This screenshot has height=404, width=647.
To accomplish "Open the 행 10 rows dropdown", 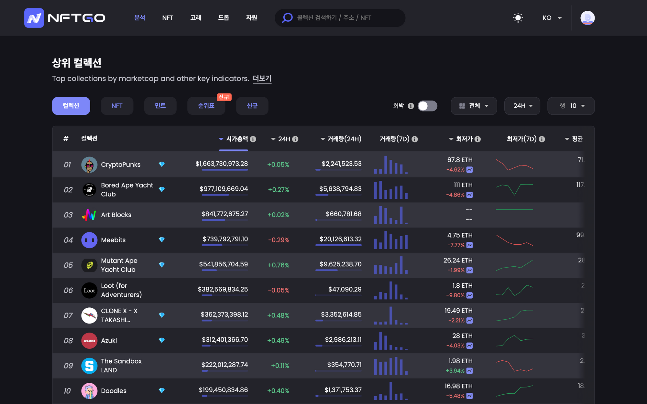I will (571, 106).
